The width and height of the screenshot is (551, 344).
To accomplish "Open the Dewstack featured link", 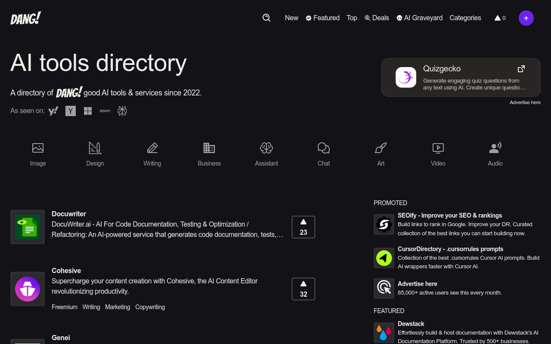I will 411,324.
